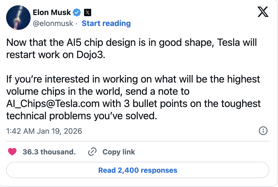Open the Elon Musk display name link

tap(52, 12)
